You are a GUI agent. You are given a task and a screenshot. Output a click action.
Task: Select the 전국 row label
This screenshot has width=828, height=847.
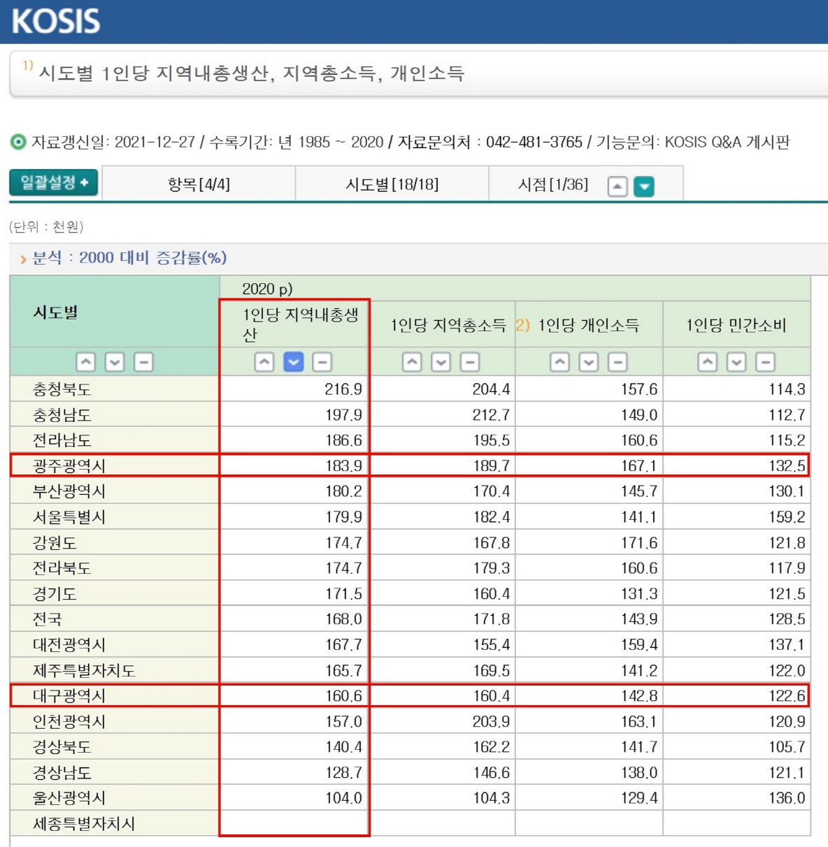tap(48, 619)
